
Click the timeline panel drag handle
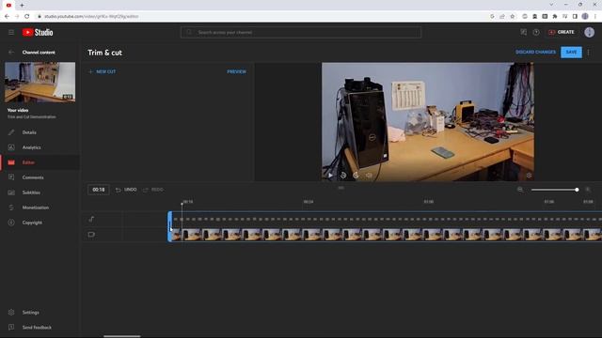point(341,188)
